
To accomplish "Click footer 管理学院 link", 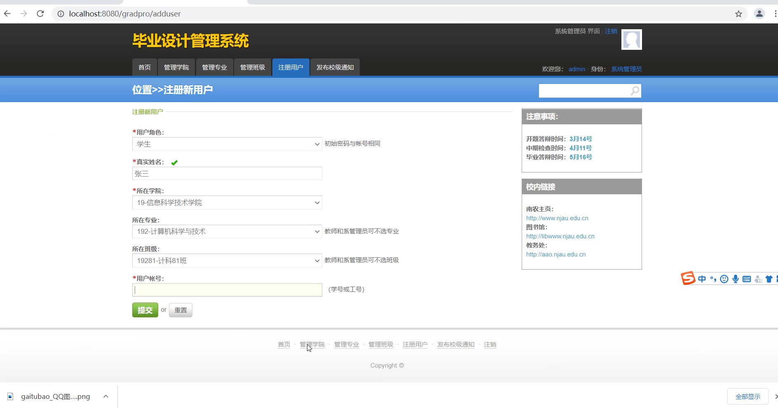I will (312, 345).
